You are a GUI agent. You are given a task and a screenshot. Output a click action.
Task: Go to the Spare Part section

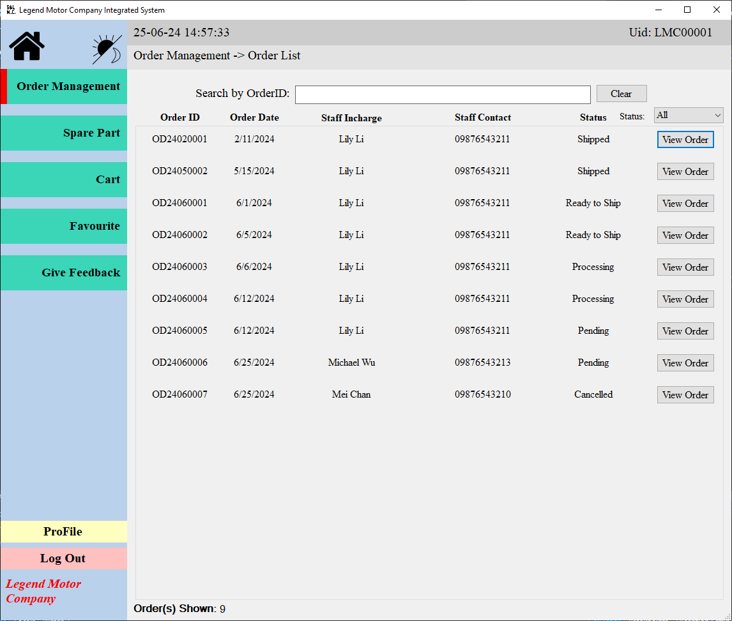point(64,133)
